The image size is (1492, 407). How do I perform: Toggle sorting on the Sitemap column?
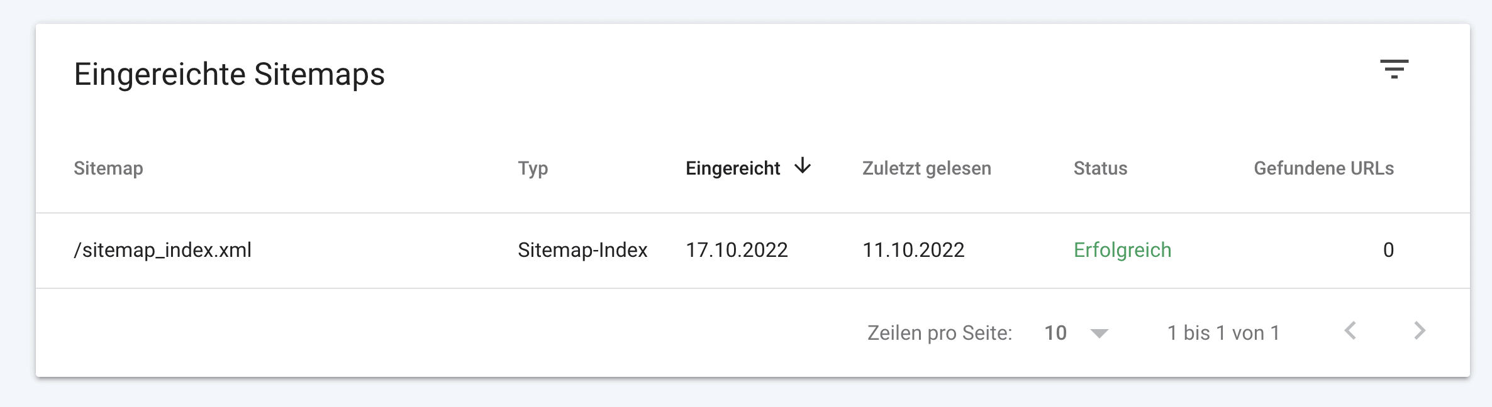(x=109, y=168)
